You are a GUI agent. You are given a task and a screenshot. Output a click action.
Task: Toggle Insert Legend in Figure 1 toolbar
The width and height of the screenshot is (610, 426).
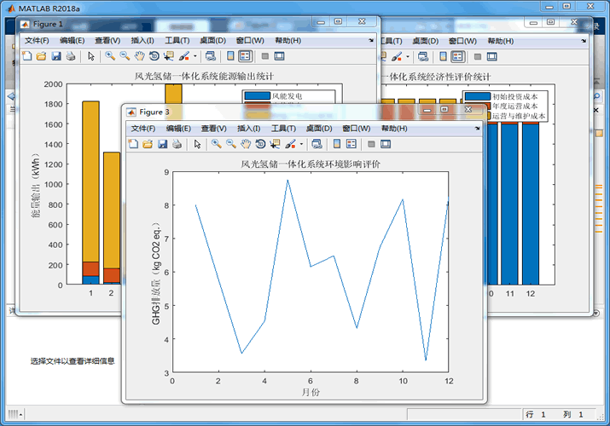pyautogui.click(x=245, y=56)
